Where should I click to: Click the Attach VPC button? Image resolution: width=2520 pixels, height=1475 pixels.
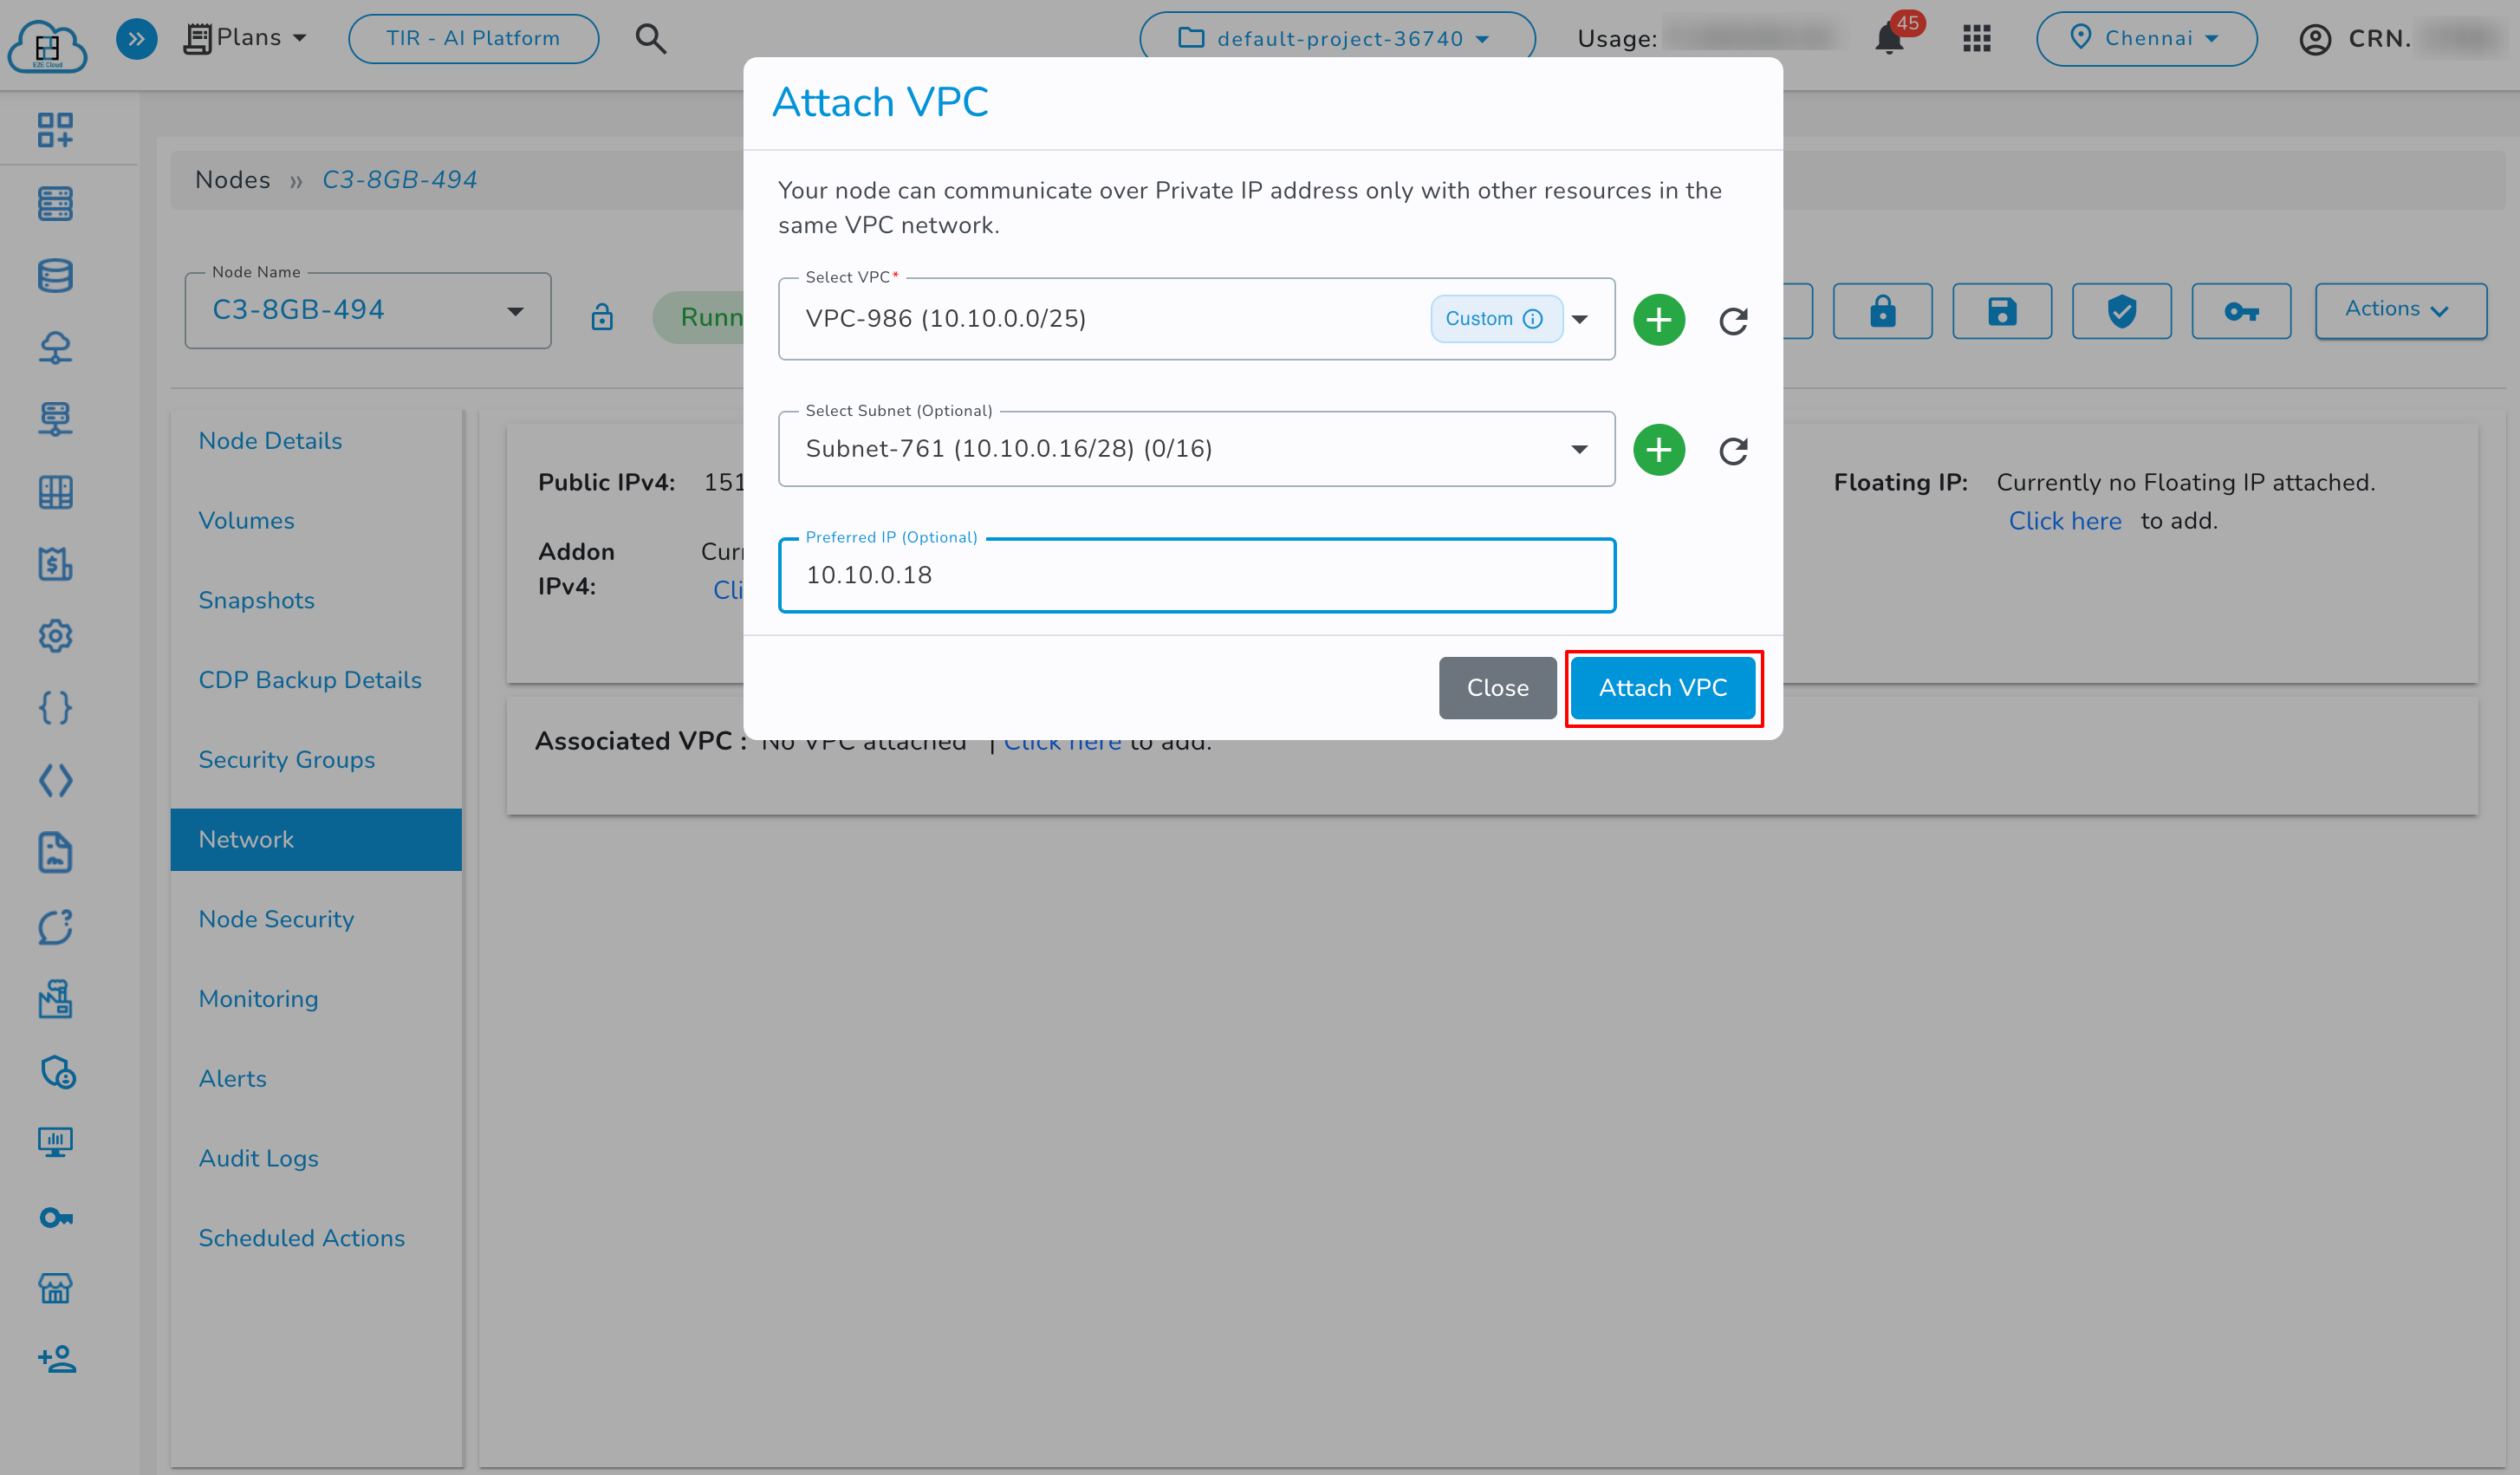(x=1663, y=687)
